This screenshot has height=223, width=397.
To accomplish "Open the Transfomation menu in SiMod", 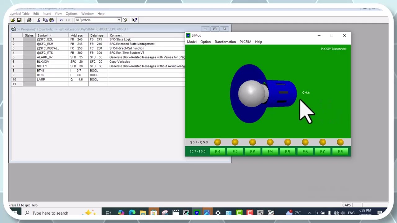I will (x=225, y=42).
